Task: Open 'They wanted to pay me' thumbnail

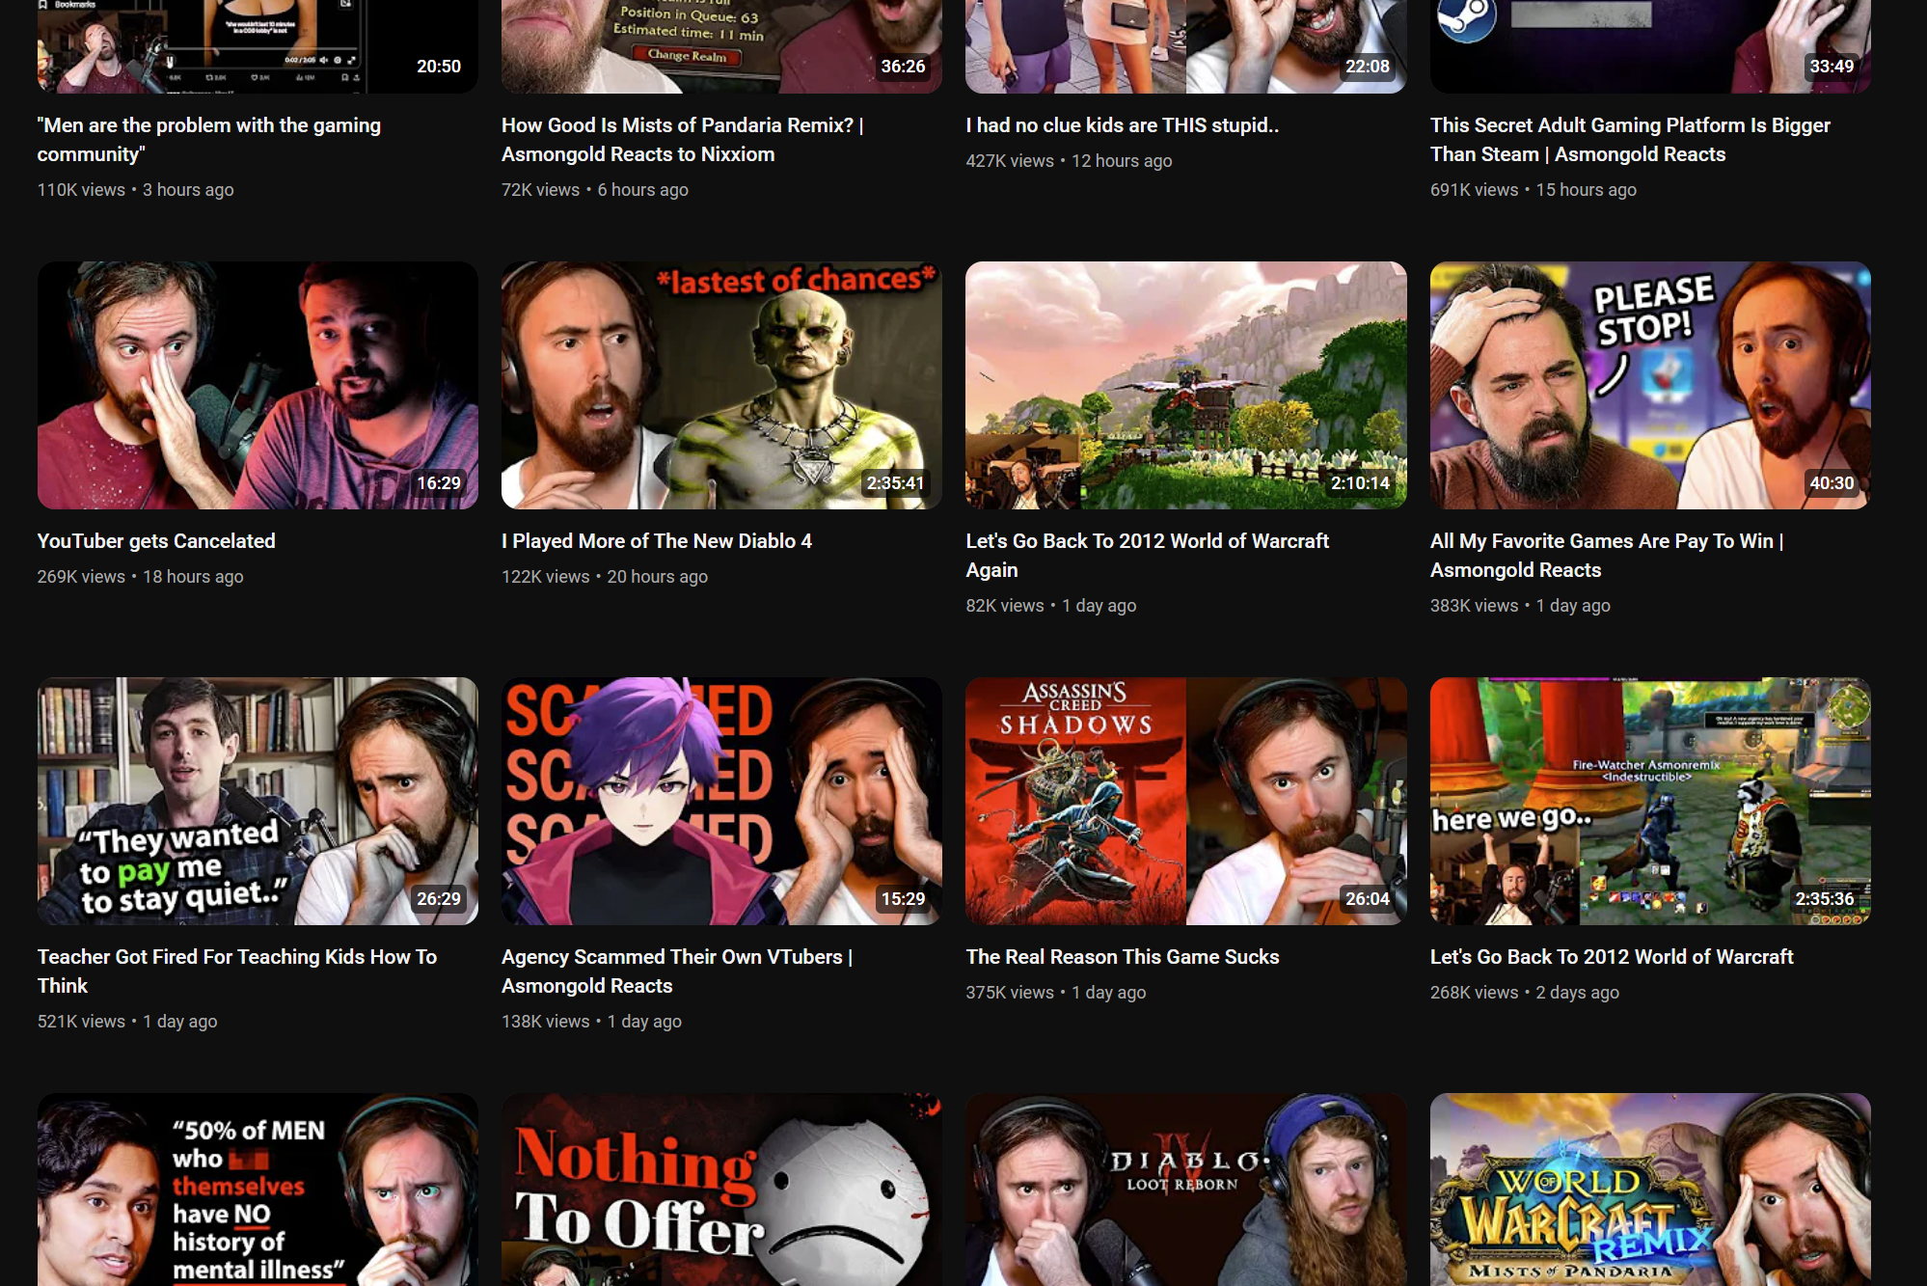Action: tap(258, 801)
